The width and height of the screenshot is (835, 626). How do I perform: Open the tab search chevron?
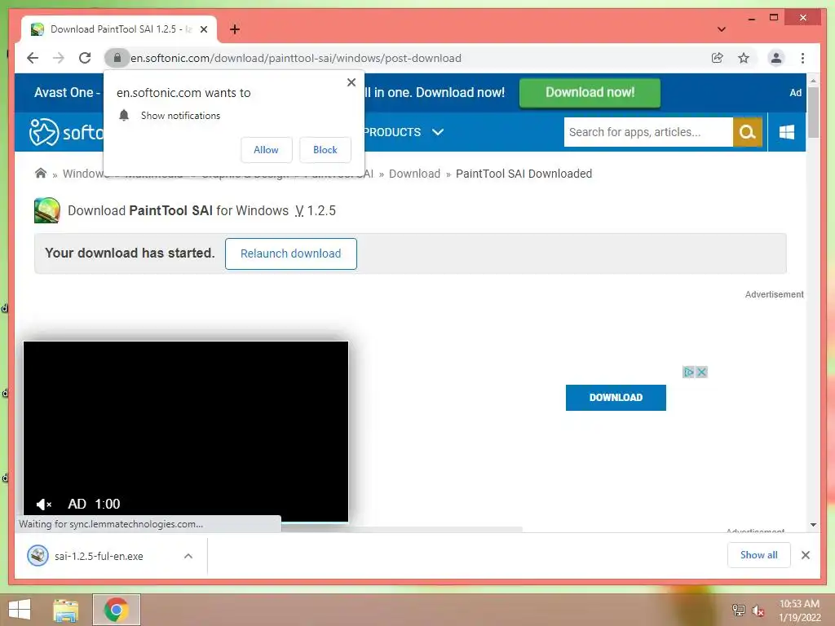(x=721, y=29)
